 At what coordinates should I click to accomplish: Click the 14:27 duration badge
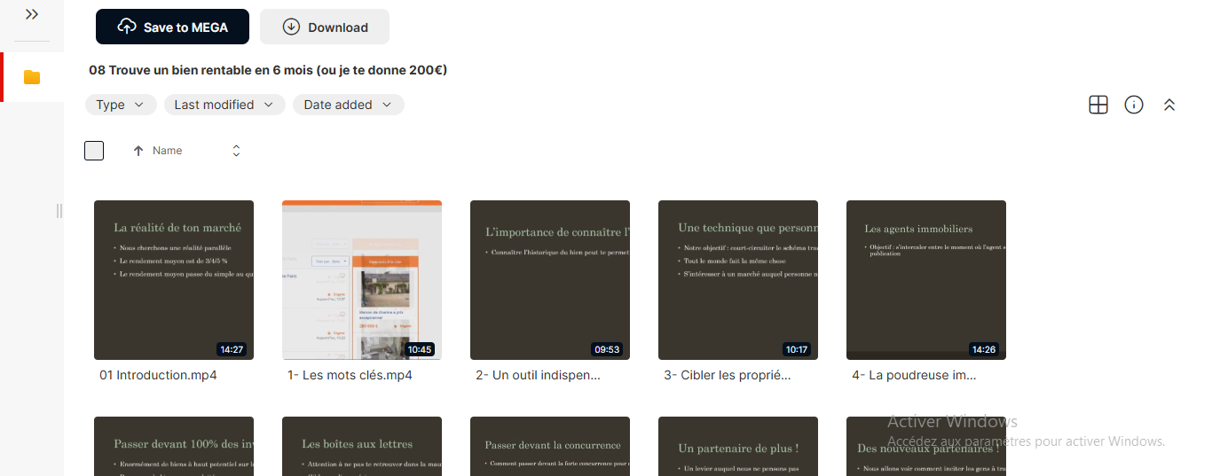coord(232,349)
